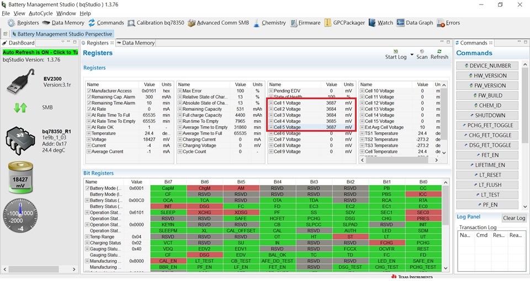The height and width of the screenshot is (281, 530).
Task: Send the FW_VERSION command
Action: (x=487, y=86)
